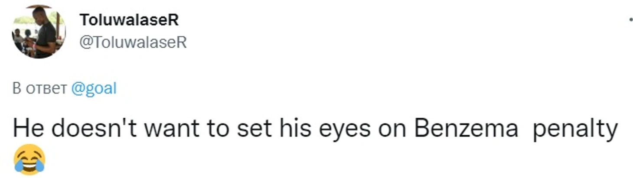
Task: Click the word 'penalty' in the tweet
Action: coord(575,129)
